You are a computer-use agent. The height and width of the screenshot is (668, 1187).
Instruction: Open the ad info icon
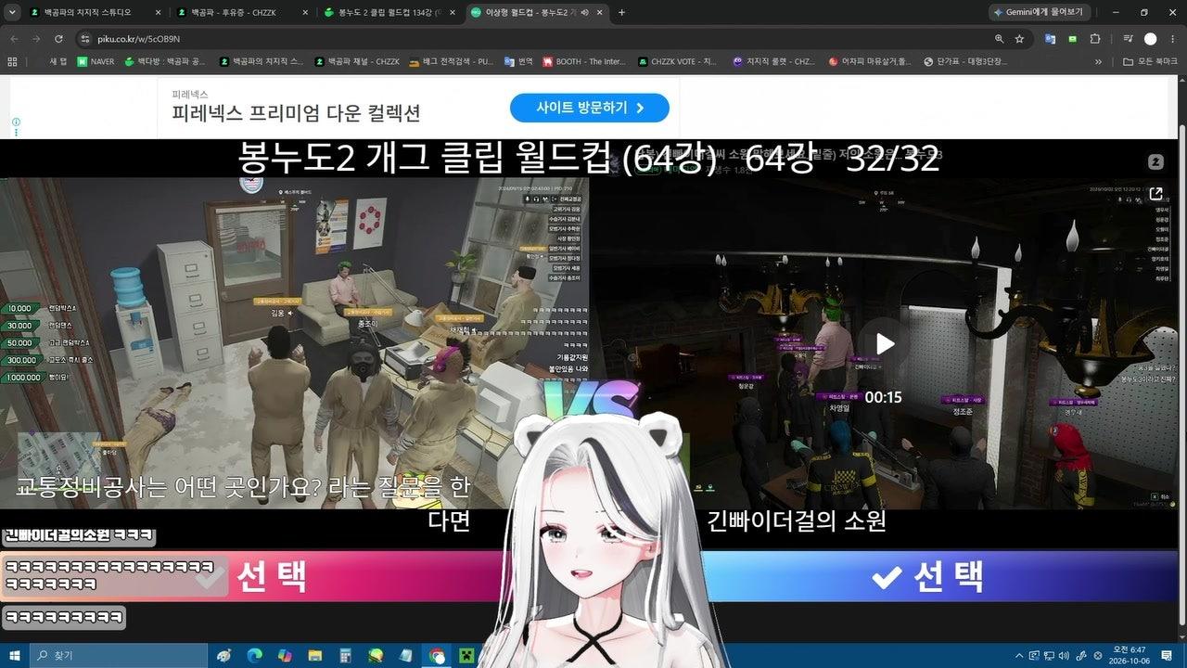(x=16, y=122)
